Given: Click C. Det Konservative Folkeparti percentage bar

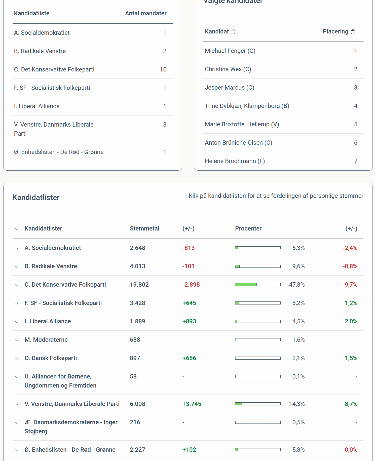Looking at the screenshot, I should click(258, 285).
